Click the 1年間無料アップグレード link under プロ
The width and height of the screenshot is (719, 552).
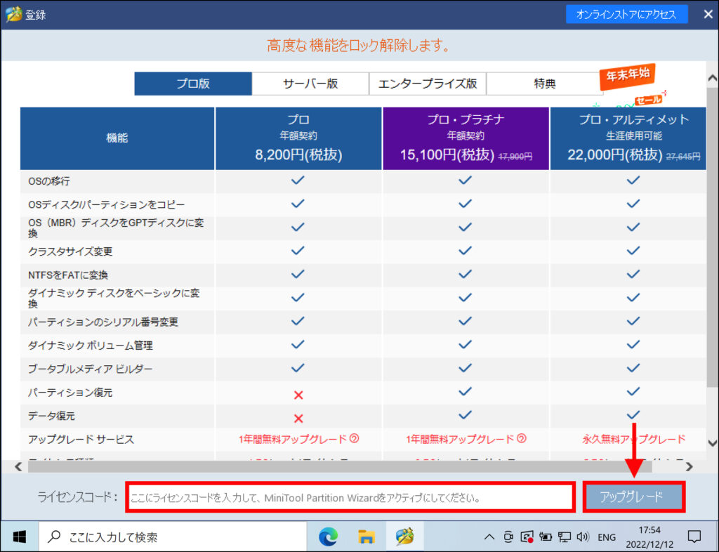[293, 439]
